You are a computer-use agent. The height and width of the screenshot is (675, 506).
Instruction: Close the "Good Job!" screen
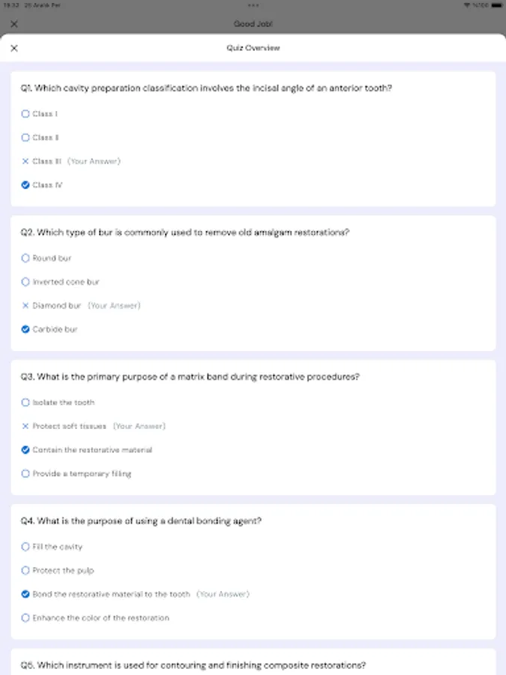(x=14, y=23)
